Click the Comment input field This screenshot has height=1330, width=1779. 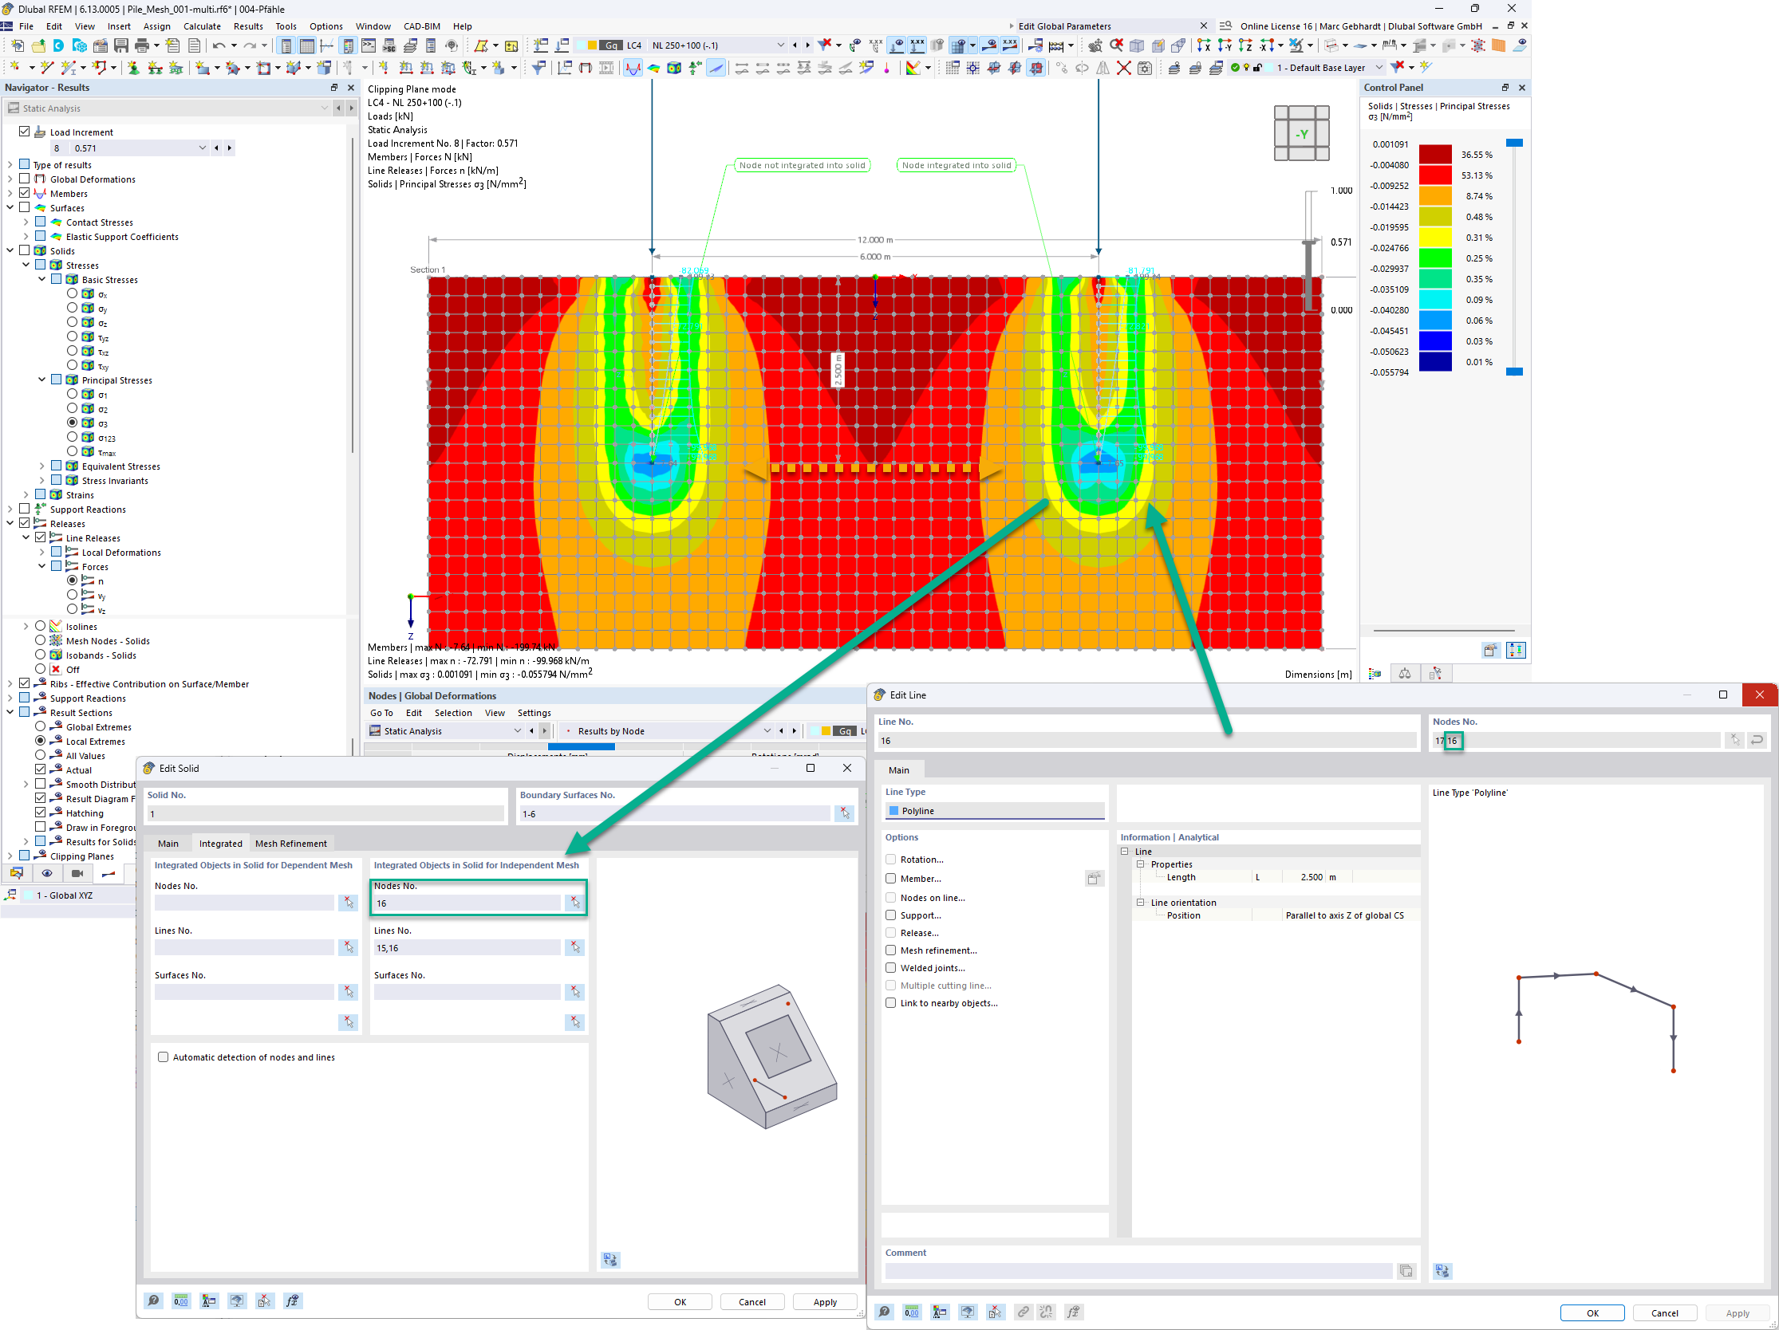(1138, 1271)
